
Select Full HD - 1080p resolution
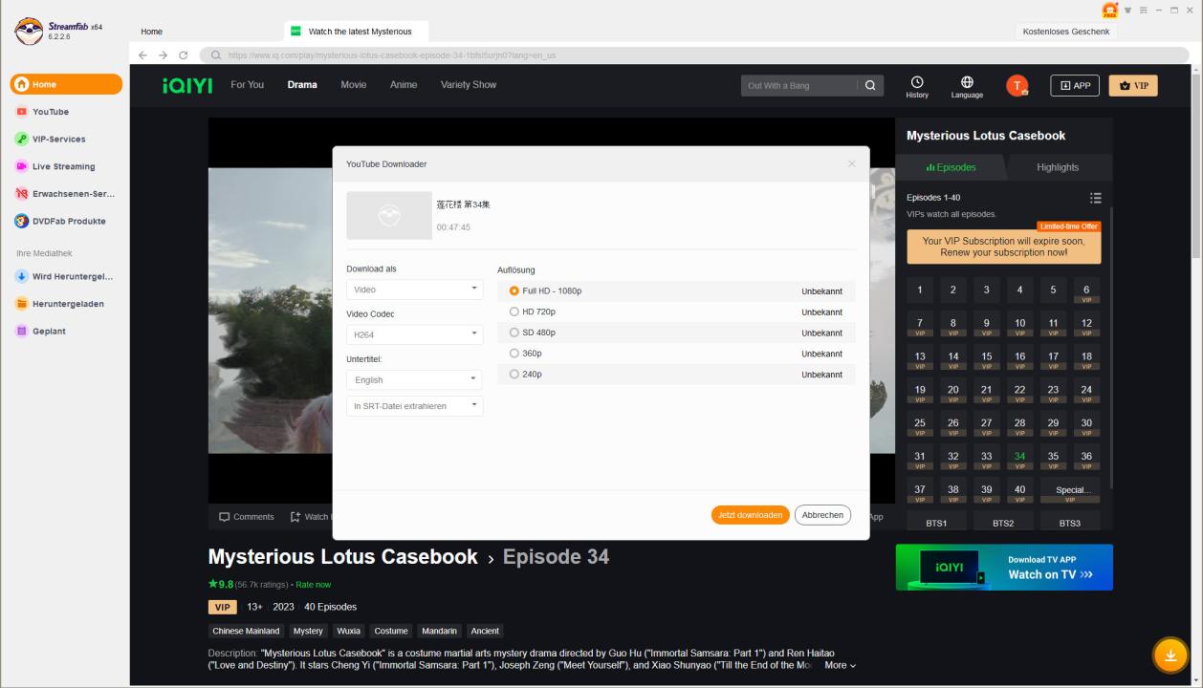point(676,291)
